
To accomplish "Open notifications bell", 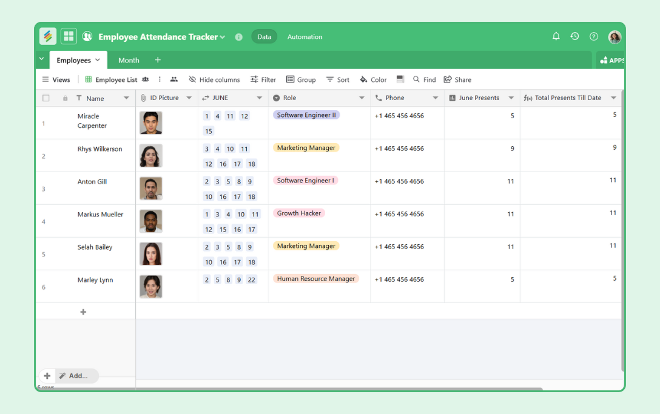I will 556,36.
